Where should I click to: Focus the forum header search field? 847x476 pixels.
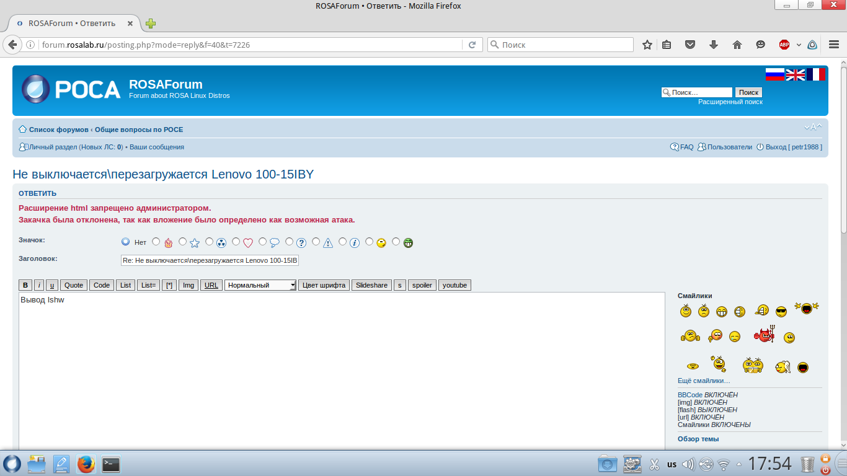(697, 92)
